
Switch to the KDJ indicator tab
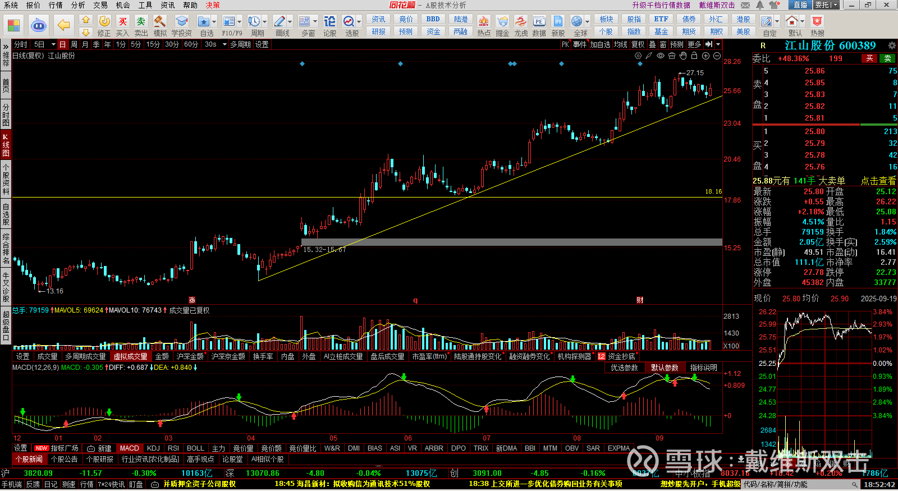(153, 448)
